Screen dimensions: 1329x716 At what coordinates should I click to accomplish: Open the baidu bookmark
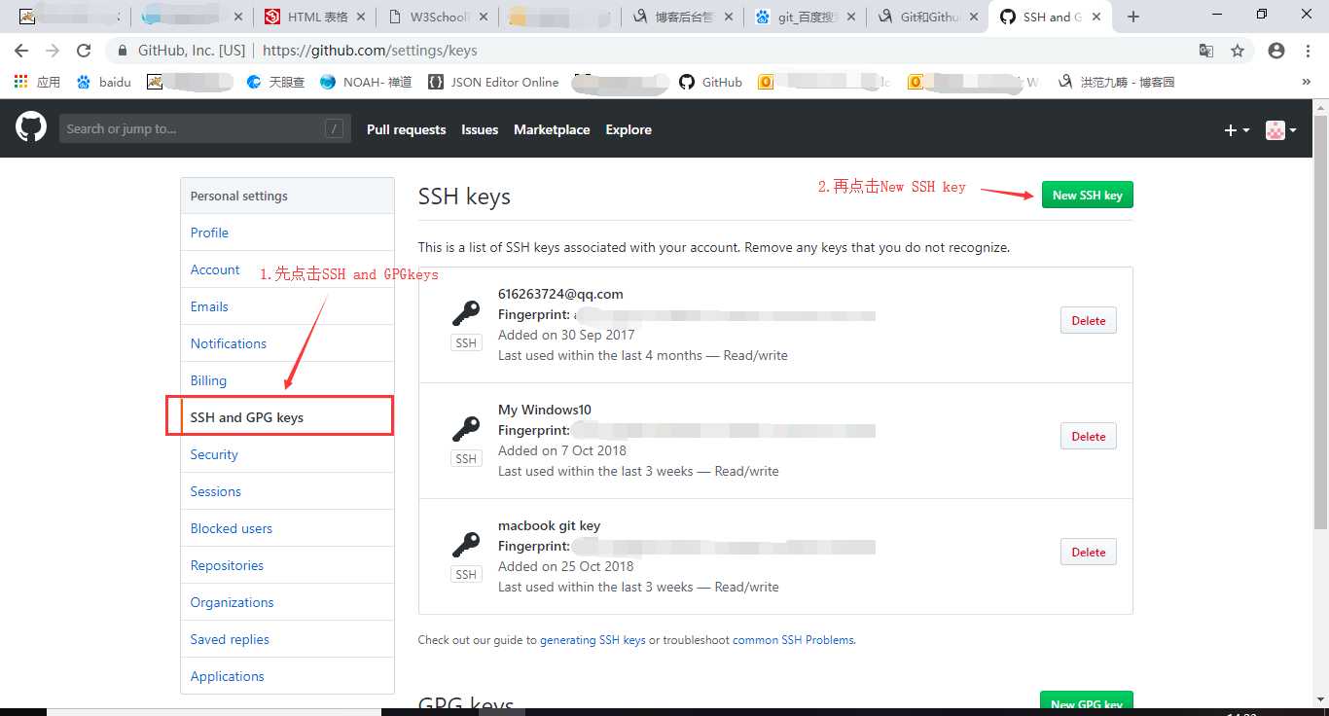[x=104, y=82]
